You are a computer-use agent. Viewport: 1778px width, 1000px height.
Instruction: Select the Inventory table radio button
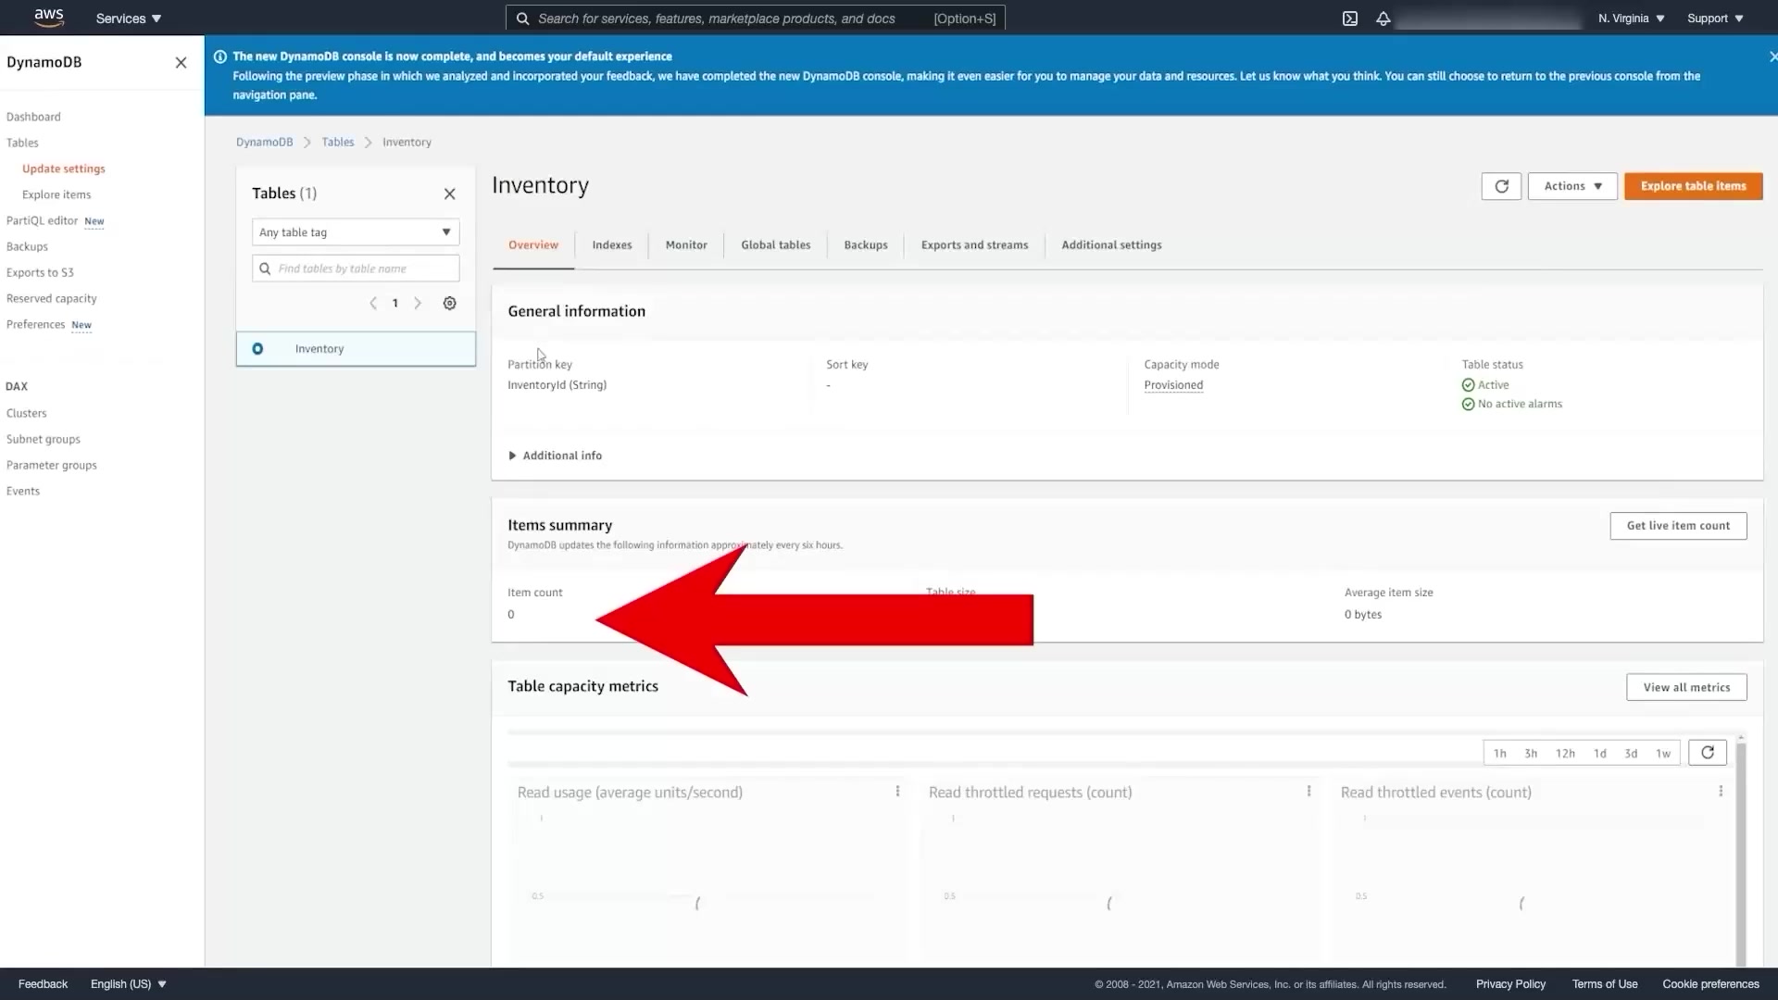[257, 349]
